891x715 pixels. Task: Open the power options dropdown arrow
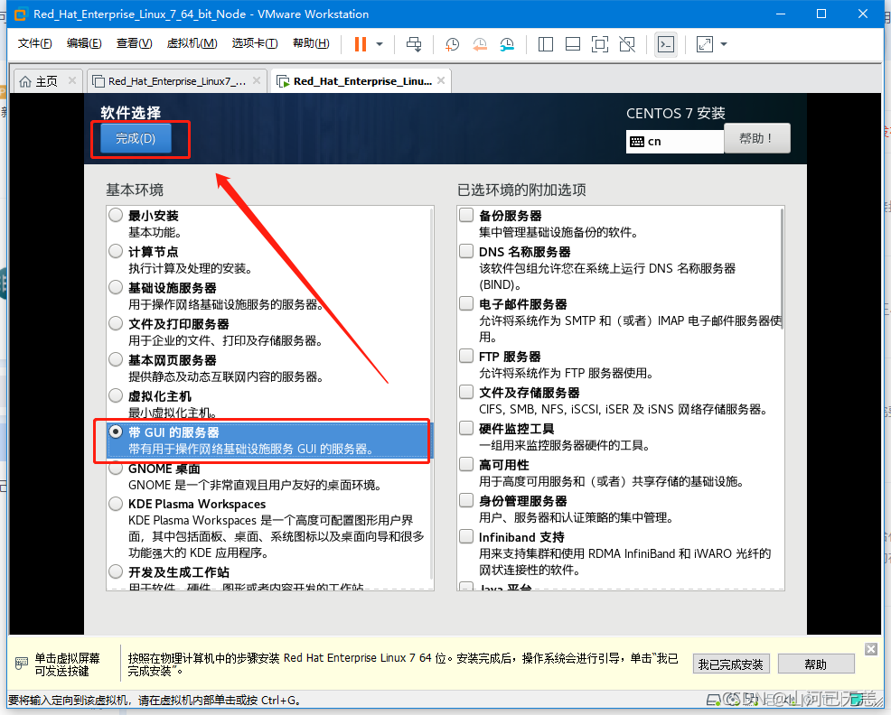tap(380, 44)
